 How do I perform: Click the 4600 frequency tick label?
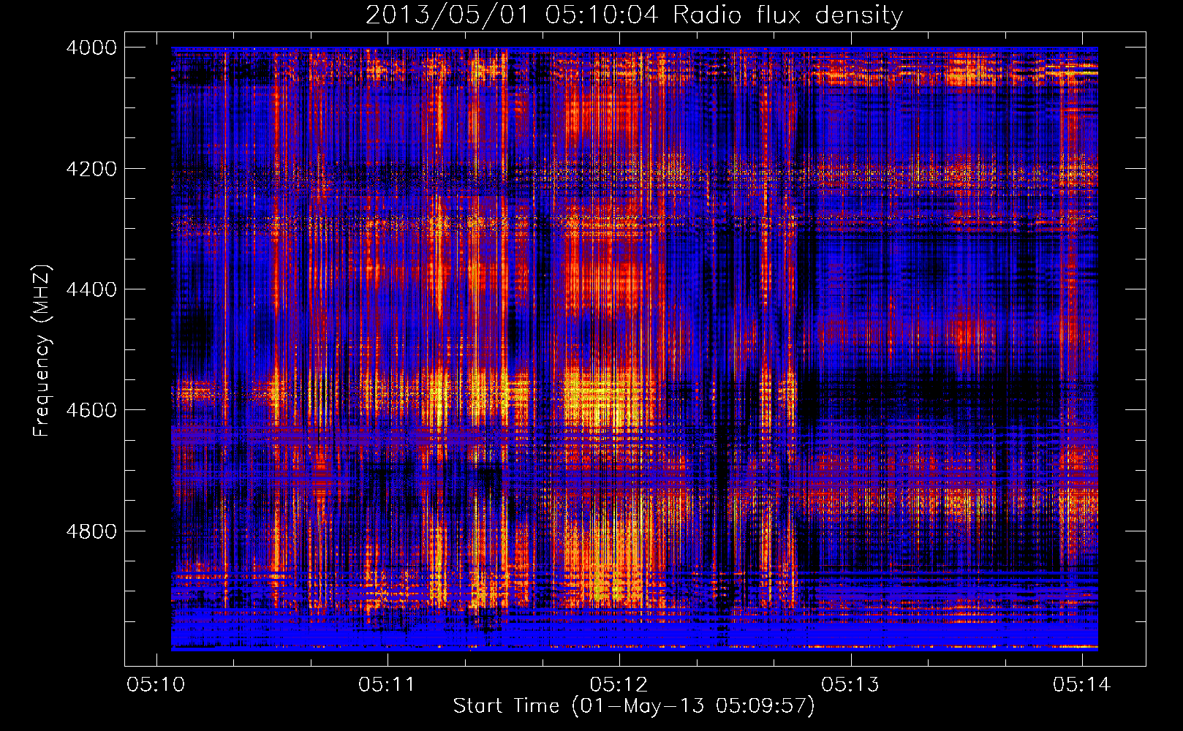[x=91, y=410]
